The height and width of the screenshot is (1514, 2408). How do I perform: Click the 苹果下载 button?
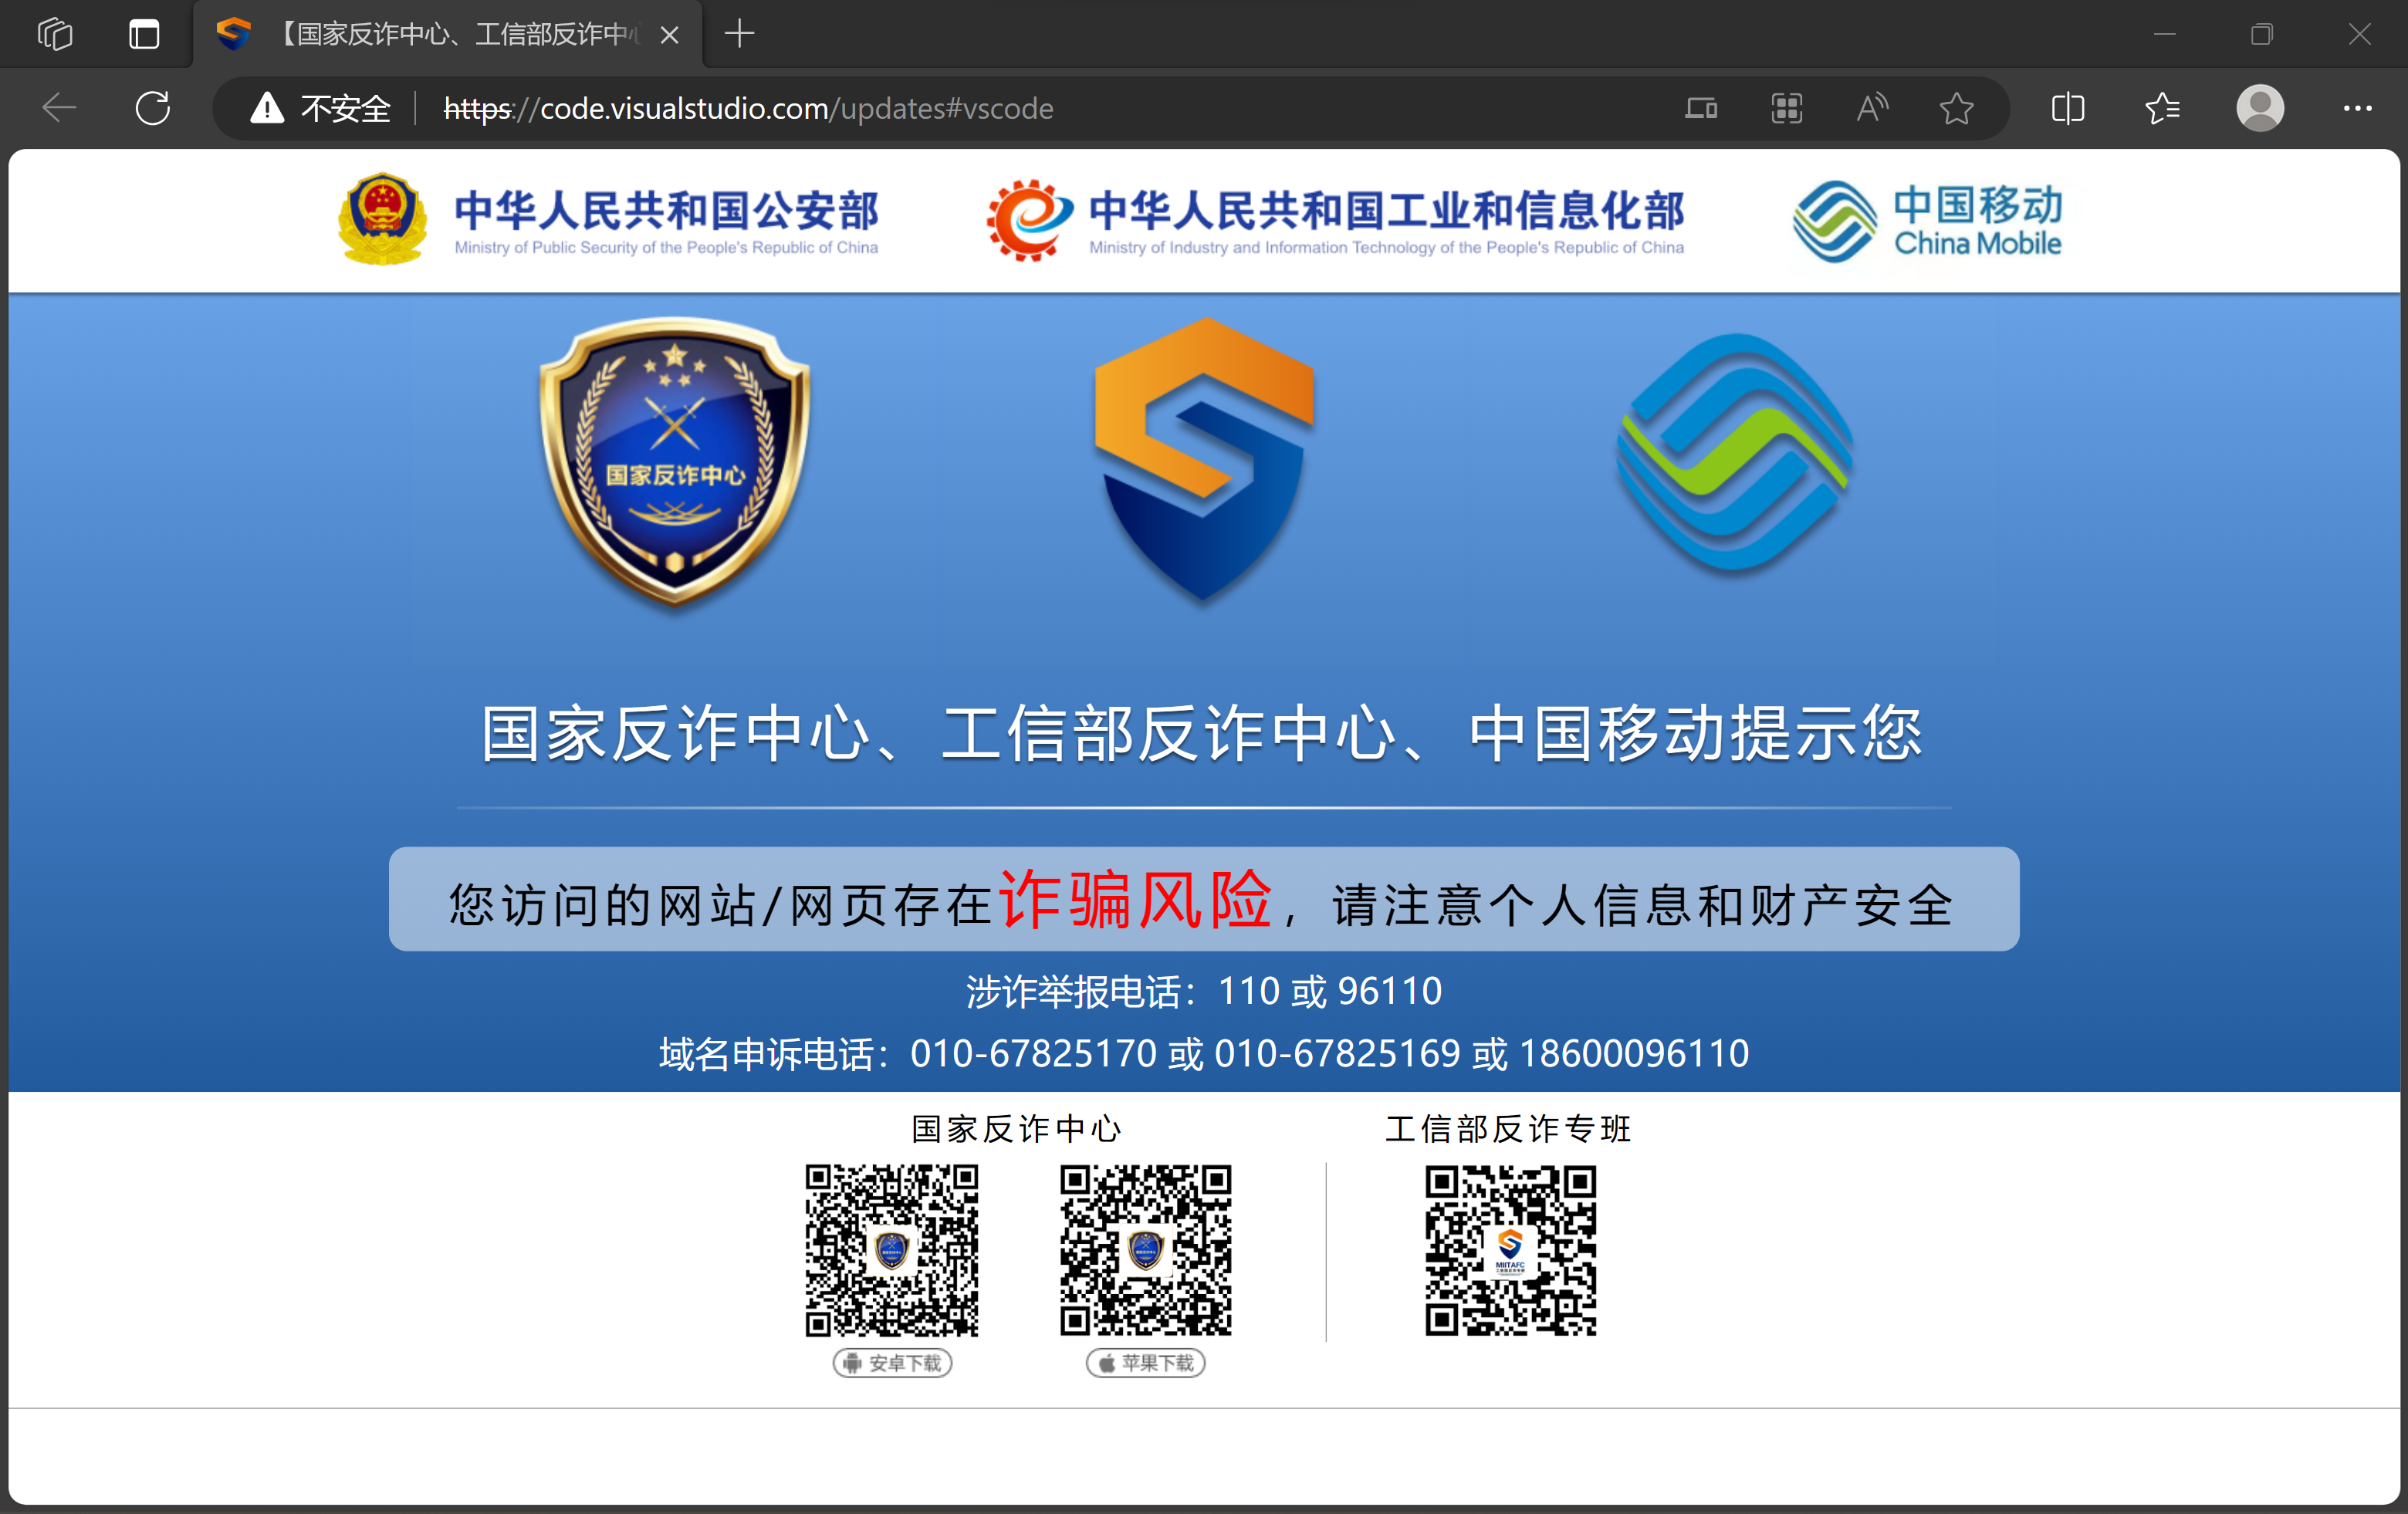pos(1146,1362)
